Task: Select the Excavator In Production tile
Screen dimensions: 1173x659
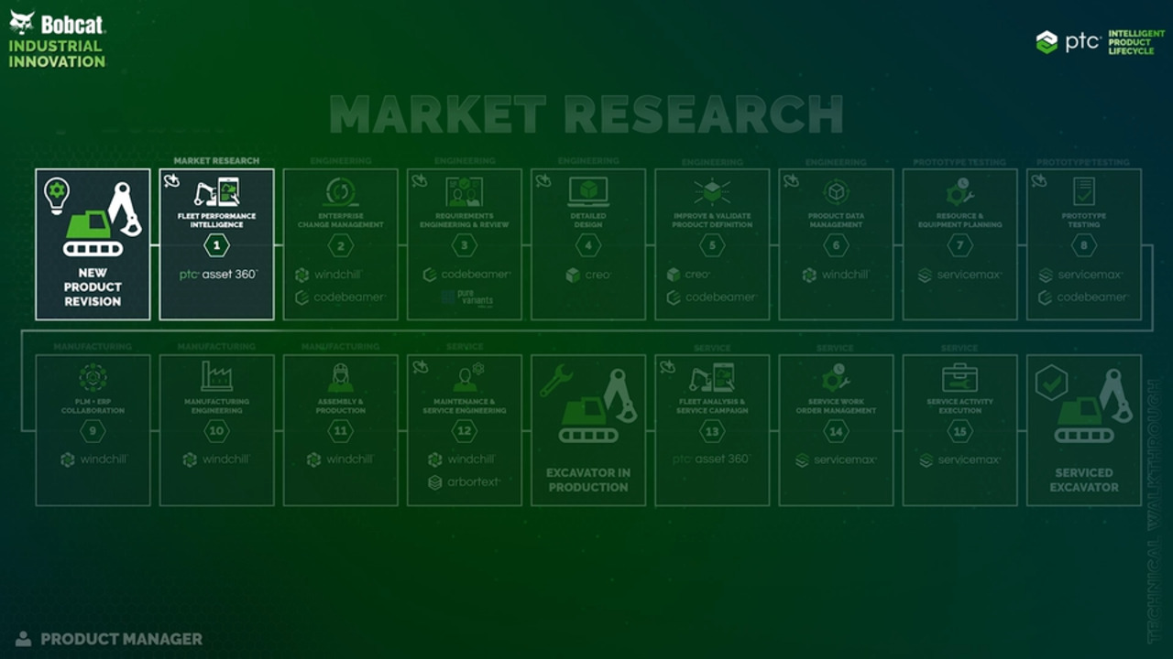Action: [x=588, y=430]
